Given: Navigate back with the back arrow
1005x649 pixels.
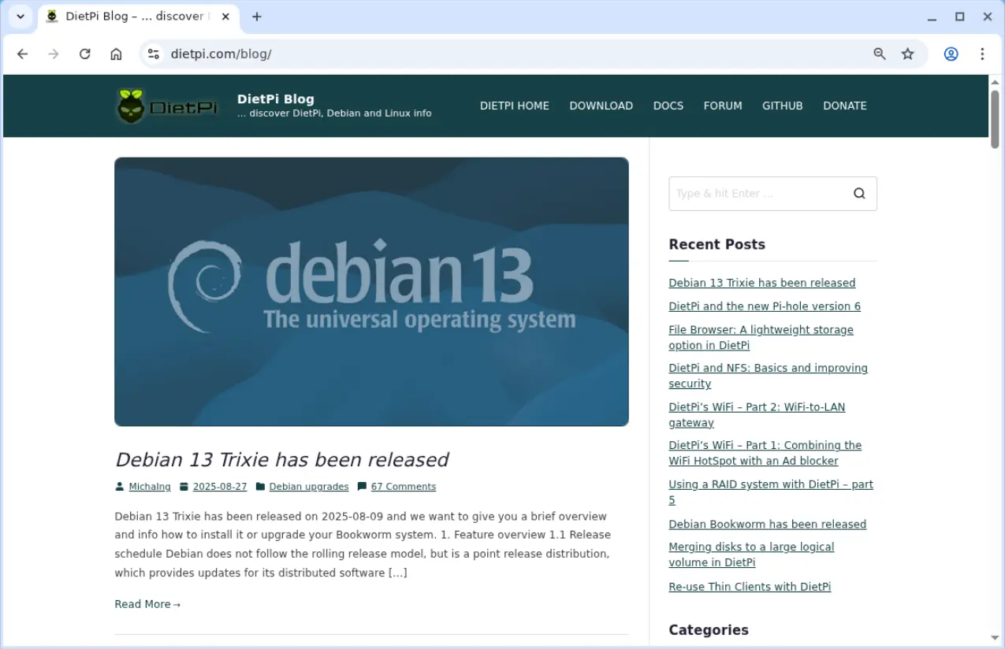Looking at the screenshot, I should (x=22, y=54).
